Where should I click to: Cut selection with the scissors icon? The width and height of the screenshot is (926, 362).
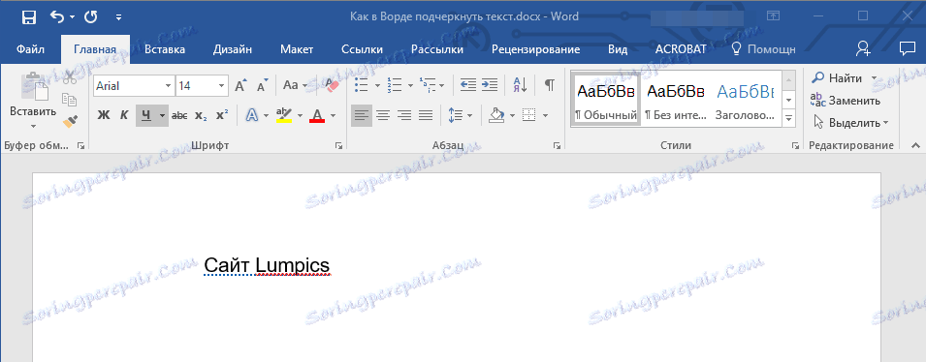tap(70, 77)
